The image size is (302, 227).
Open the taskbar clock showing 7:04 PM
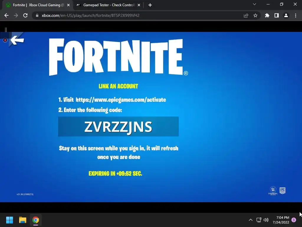click(x=281, y=220)
